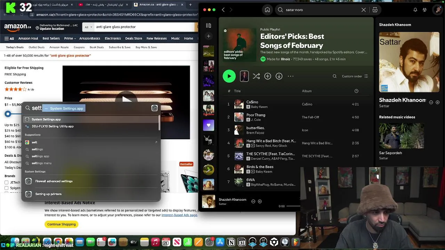Open App Store from the Dock
This screenshot has height=250, width=445.
(220, 242)
